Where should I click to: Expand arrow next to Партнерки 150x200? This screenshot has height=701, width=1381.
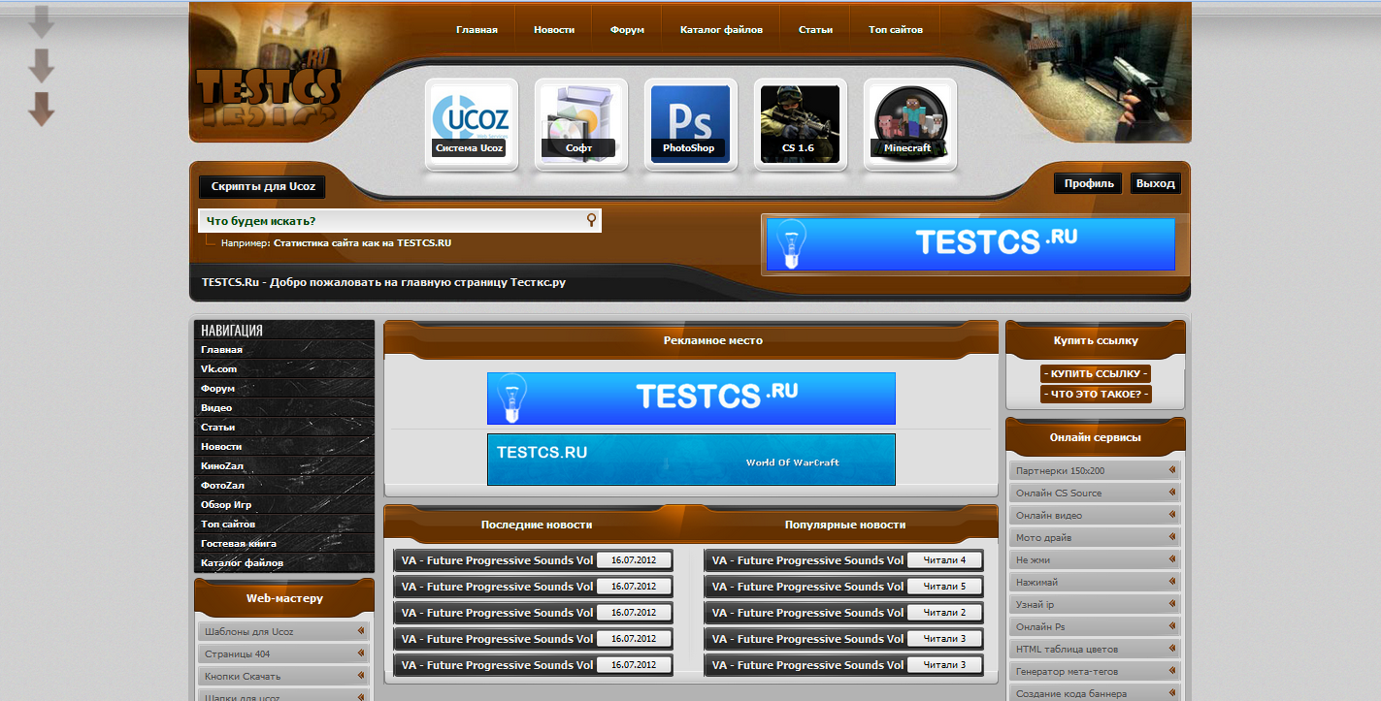(x=1172, y=470)
